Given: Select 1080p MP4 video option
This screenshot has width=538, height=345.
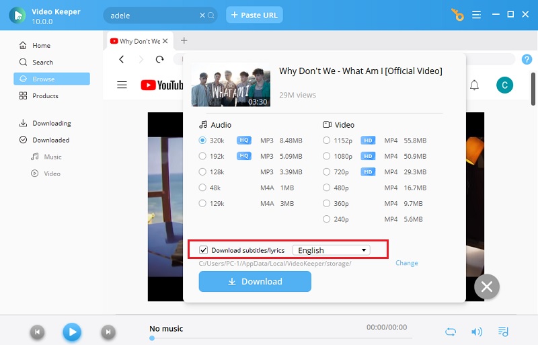Looking at the screenshot, I should pos(326,156).
